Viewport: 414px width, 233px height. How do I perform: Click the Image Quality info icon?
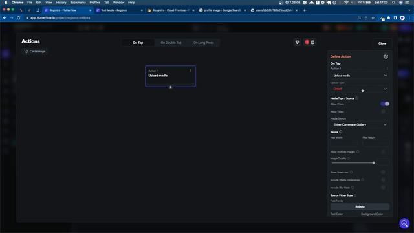[349, 159]
